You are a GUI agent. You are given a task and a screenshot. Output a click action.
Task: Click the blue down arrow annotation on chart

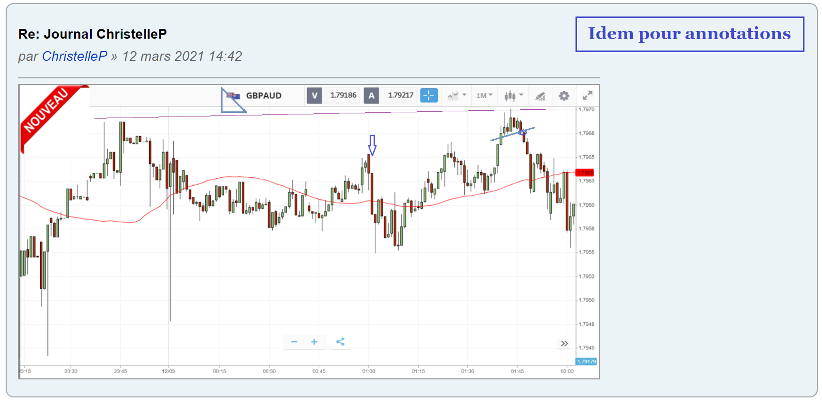372,145
